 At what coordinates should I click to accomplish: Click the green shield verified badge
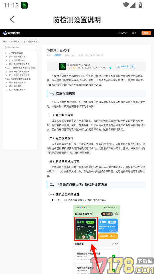pos(110,68)
